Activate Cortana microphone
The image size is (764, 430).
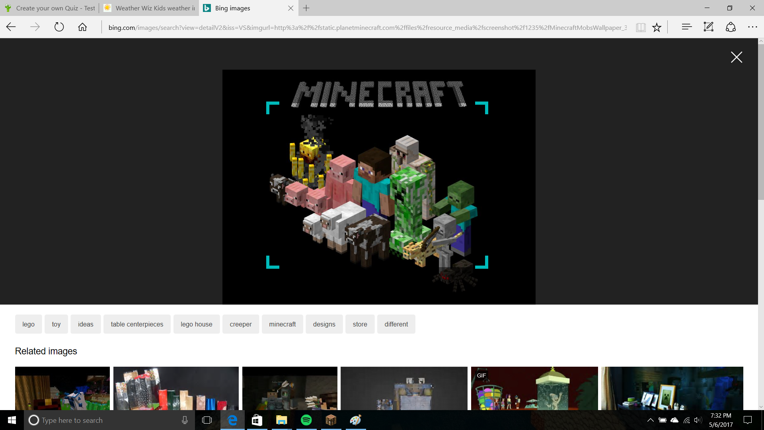point(185,420)
